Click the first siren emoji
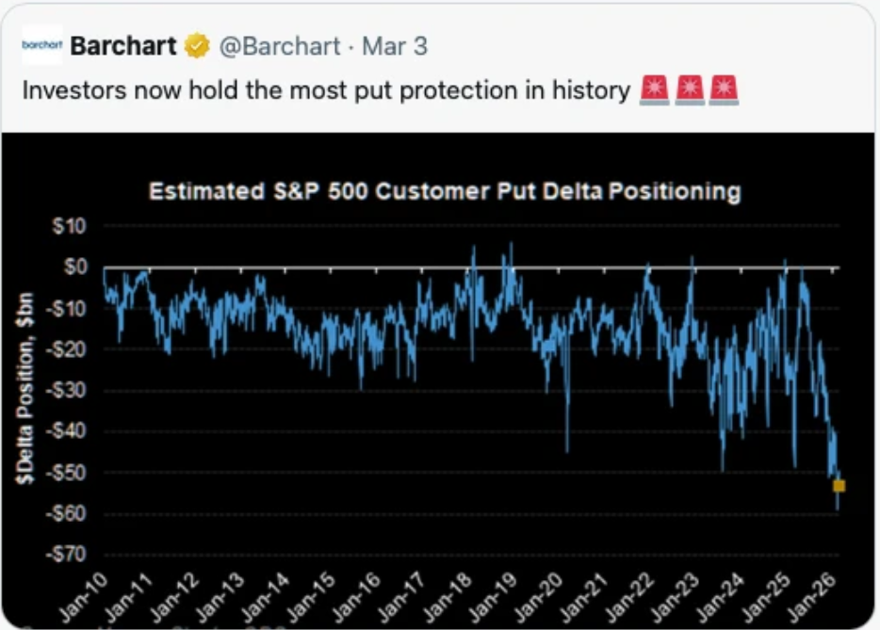The width and height of the screenshot is (880, 630). point(653,90)
